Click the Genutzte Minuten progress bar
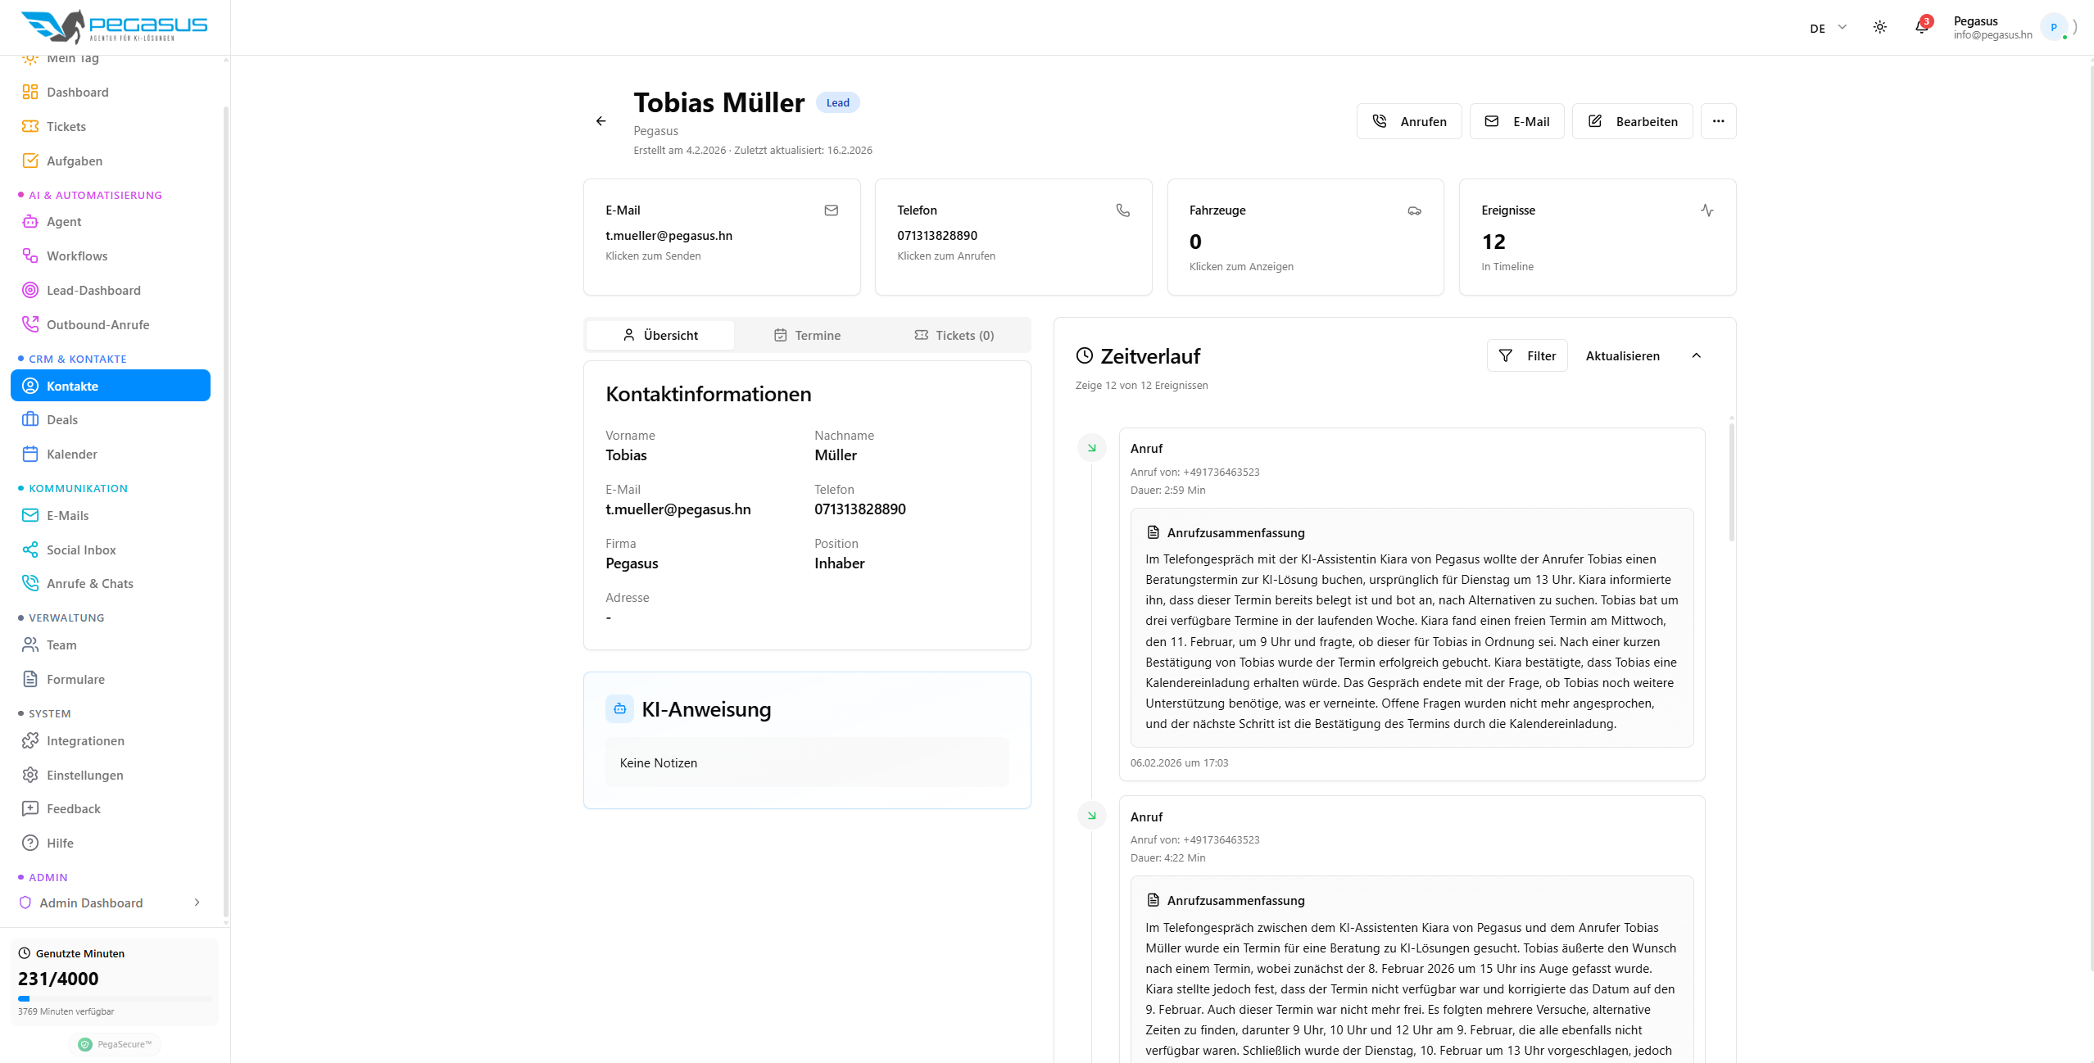Viewport: 2094px width, 1063px height. point(115,998)
